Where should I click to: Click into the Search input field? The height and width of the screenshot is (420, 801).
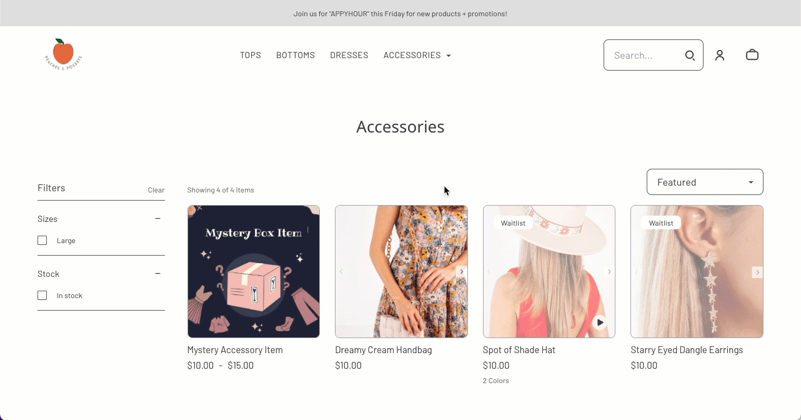click(647, 55)
